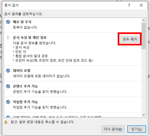This screenshot has width=150, height=136.
Task: Click the vertical scrollbar thumb
Action: pos(143,36)
